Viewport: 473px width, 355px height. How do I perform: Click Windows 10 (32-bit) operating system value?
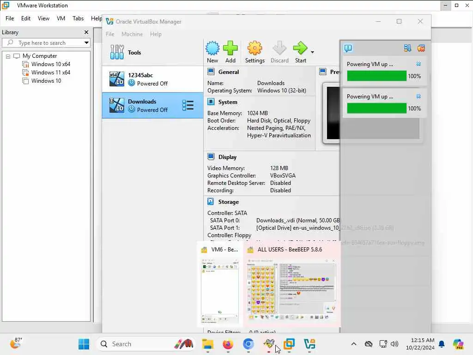[x=281, y=91]
